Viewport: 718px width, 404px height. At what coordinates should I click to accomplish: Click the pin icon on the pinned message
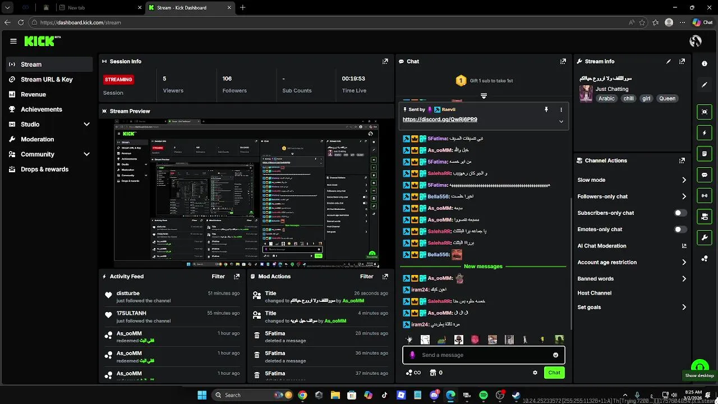pos(546,109)
